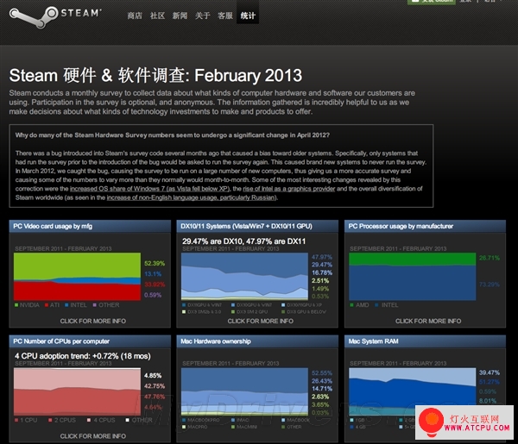The height and width of the screenshot is (444, 518).
Task: Open the PC Video card usage by mfg header
Action: tap(90, 226)
